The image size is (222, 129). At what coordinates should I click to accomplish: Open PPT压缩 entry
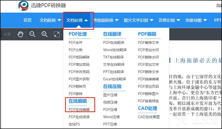pos(110,124)
